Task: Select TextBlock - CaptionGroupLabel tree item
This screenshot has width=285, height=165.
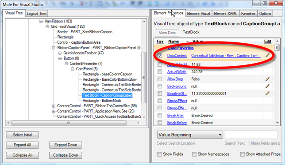Action: tap(107, 95)
